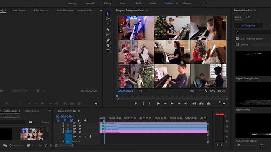The image size is (271, 152).
Task: Open Transparent Video timeline panel menu
Action: coord(79,111)
